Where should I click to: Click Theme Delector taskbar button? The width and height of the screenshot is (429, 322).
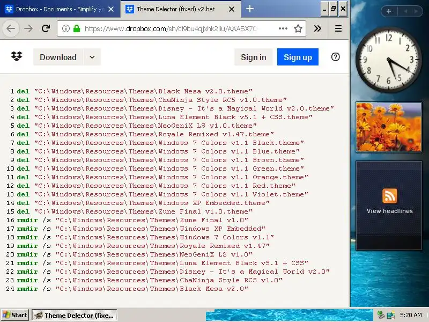[75, 315]
